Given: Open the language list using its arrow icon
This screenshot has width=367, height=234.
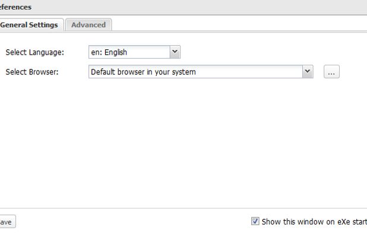Looking at the screenshot, I should tap(175, 52).
